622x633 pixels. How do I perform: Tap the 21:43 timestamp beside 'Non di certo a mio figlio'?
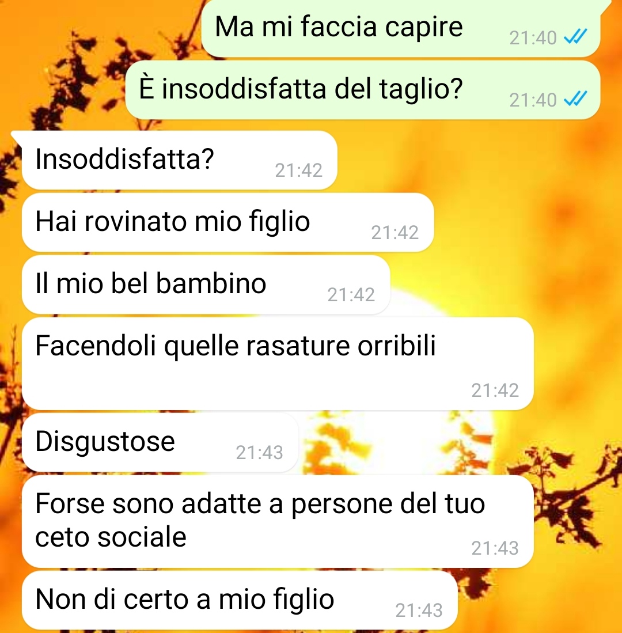click(x=419, y=611)
